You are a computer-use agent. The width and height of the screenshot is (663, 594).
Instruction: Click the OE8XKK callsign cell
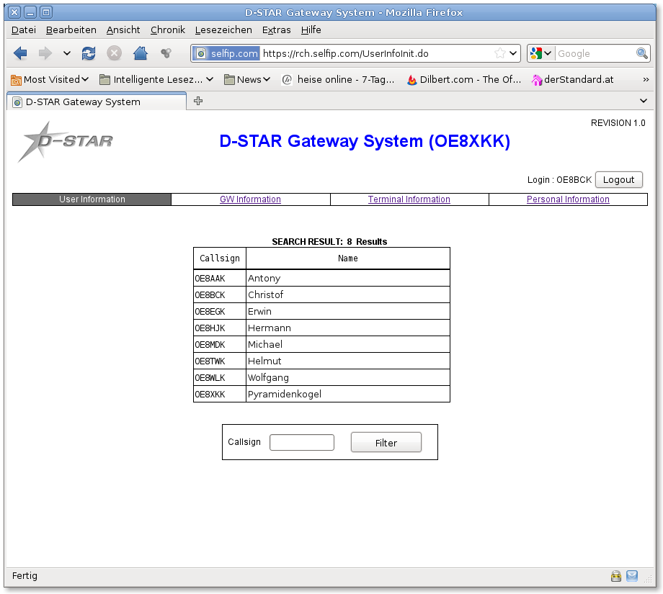[x=220, y=394]
